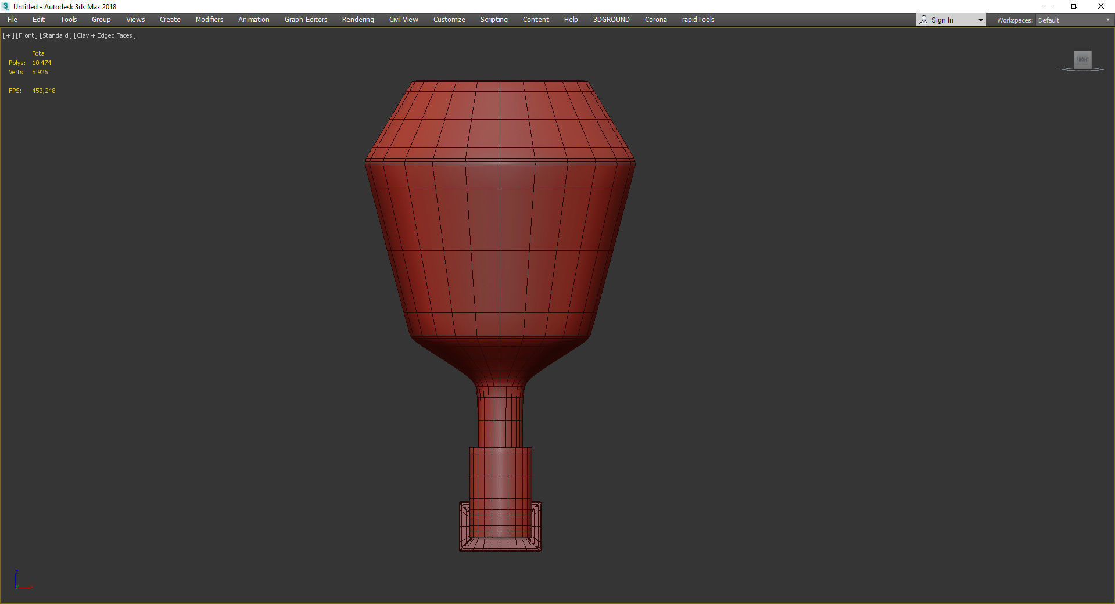Screen dimensions: 1115x604
Task: Open the Modifiers menu
Action: coord(209,20)
